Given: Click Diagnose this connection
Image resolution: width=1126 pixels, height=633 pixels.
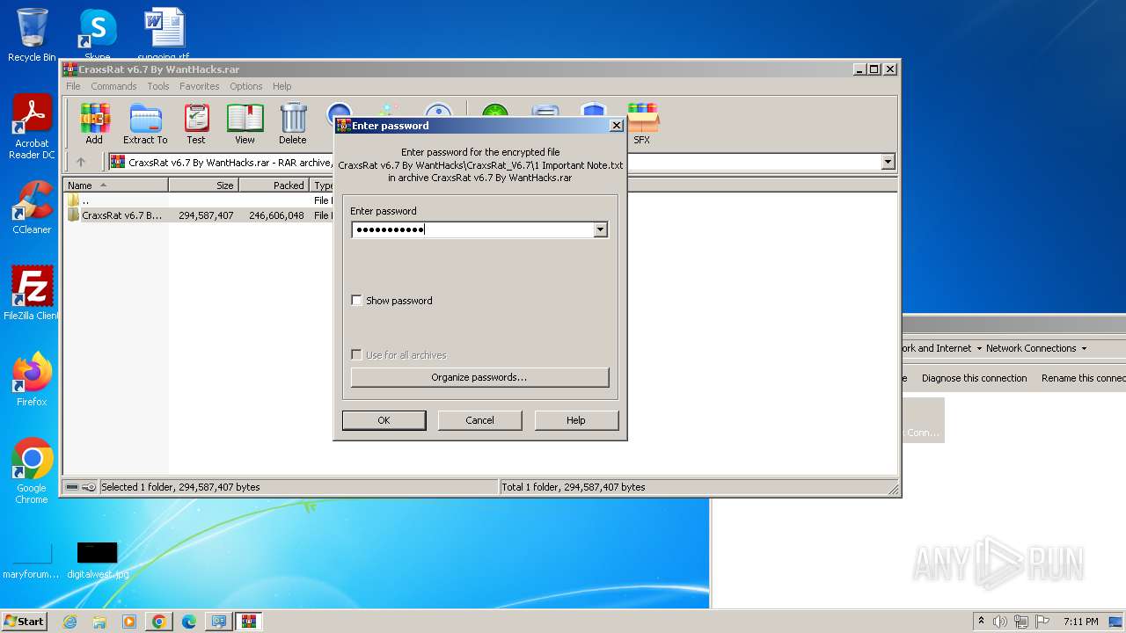Looking at the screenshot, I should (974, 378).
